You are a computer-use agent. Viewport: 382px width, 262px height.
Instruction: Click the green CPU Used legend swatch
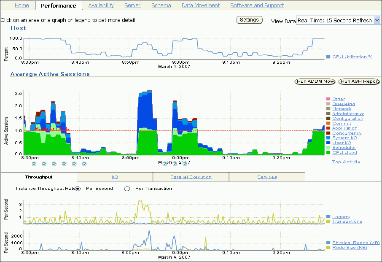pyautogui.click(x=328, y=153)
